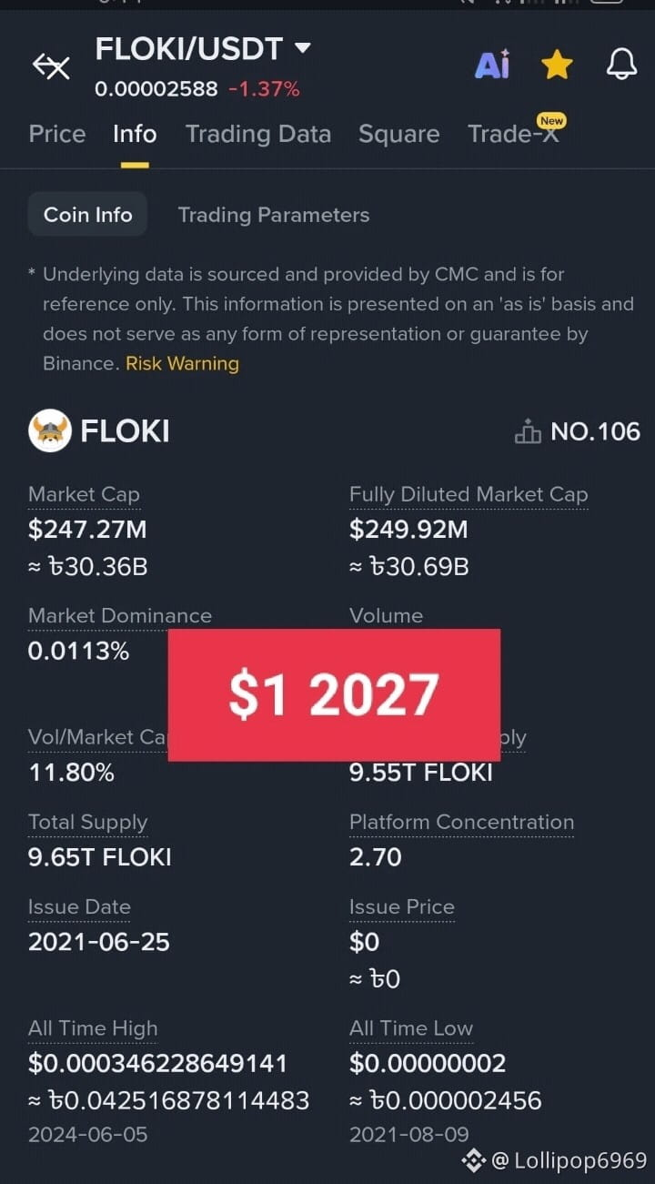Tap the ranking podium icon
The width and height of the screenshot is (655, 1184).
tap(528, 431)
